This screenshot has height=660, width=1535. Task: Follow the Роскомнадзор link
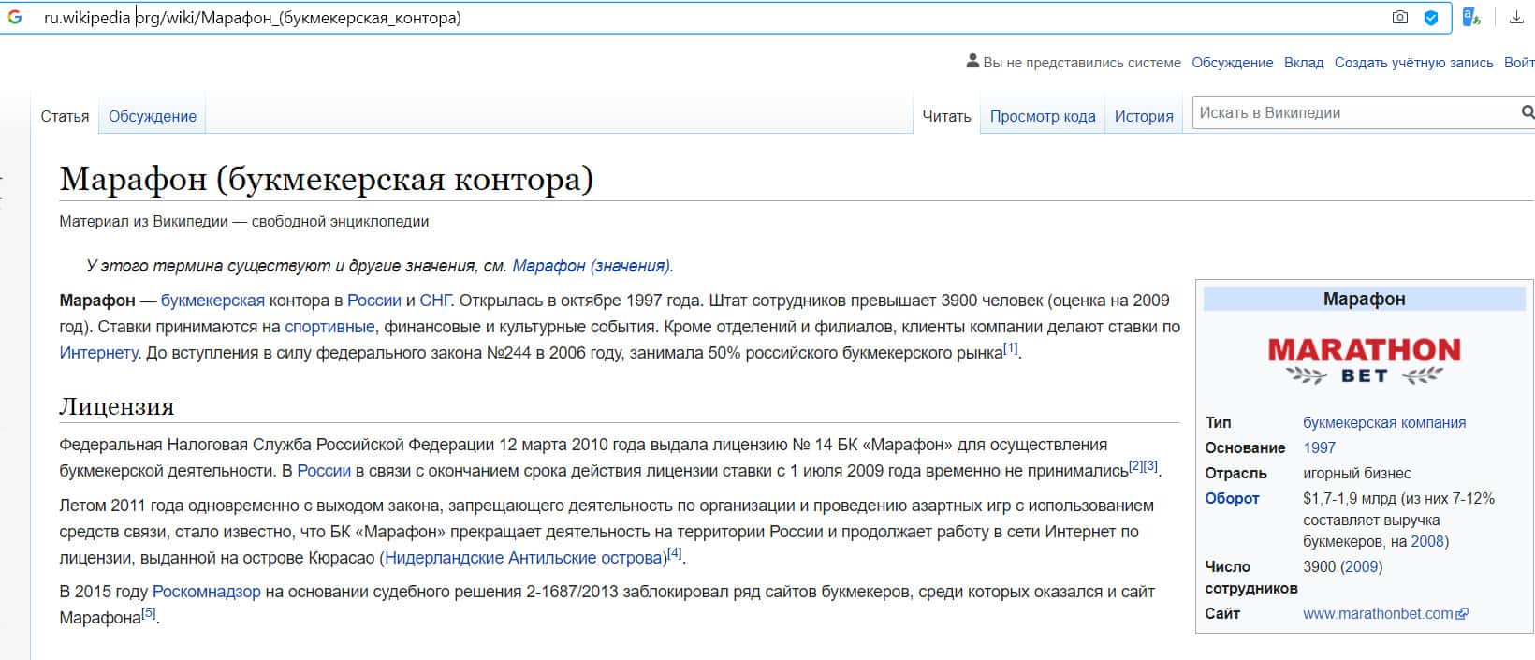[x=207, y=592]
